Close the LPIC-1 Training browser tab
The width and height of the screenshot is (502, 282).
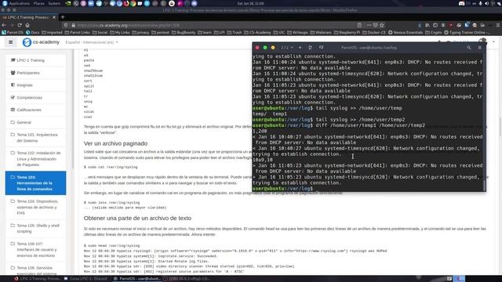point(54,17)
